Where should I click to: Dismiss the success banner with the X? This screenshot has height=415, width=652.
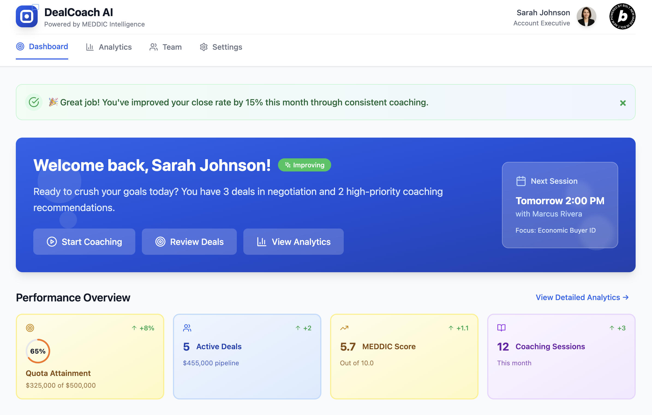coord(623,103)
